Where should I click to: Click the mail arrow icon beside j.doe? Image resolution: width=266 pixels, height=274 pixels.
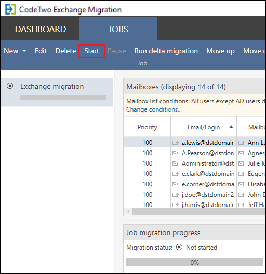[176, 195]
